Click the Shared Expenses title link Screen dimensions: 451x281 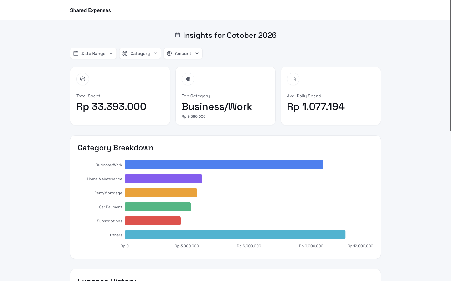(91, 10)
